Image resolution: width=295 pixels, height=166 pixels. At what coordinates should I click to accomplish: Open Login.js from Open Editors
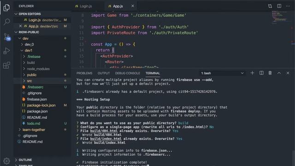point(42,20)
